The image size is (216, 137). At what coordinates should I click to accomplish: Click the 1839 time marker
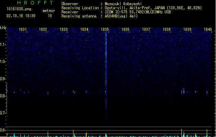tap(187, 29)
